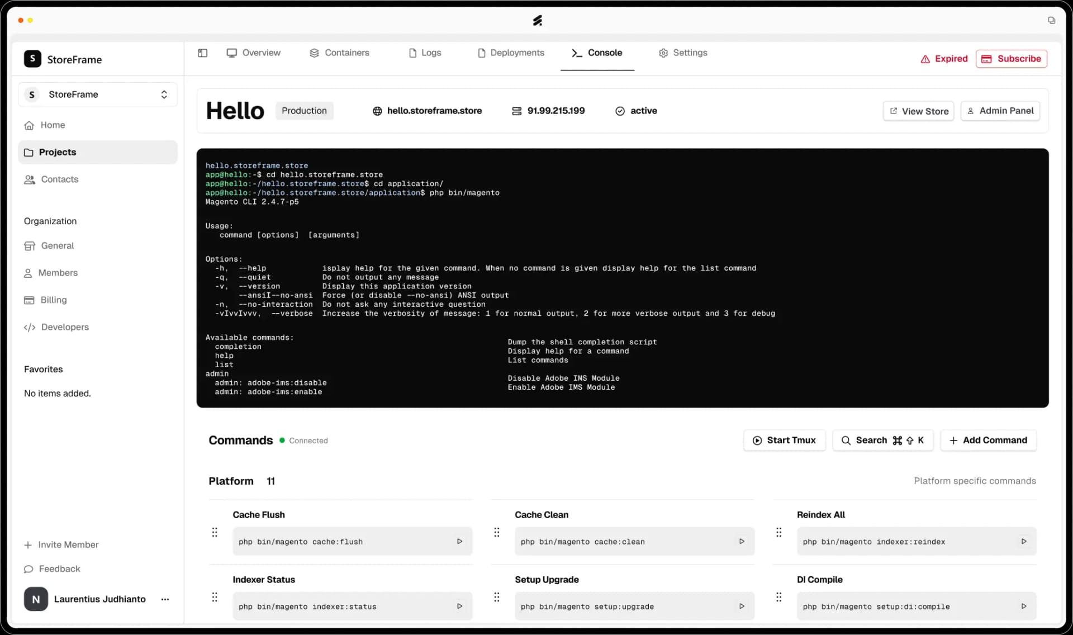Run the Cache Flush command
The image size is (1073, 635).
[459, 541]
